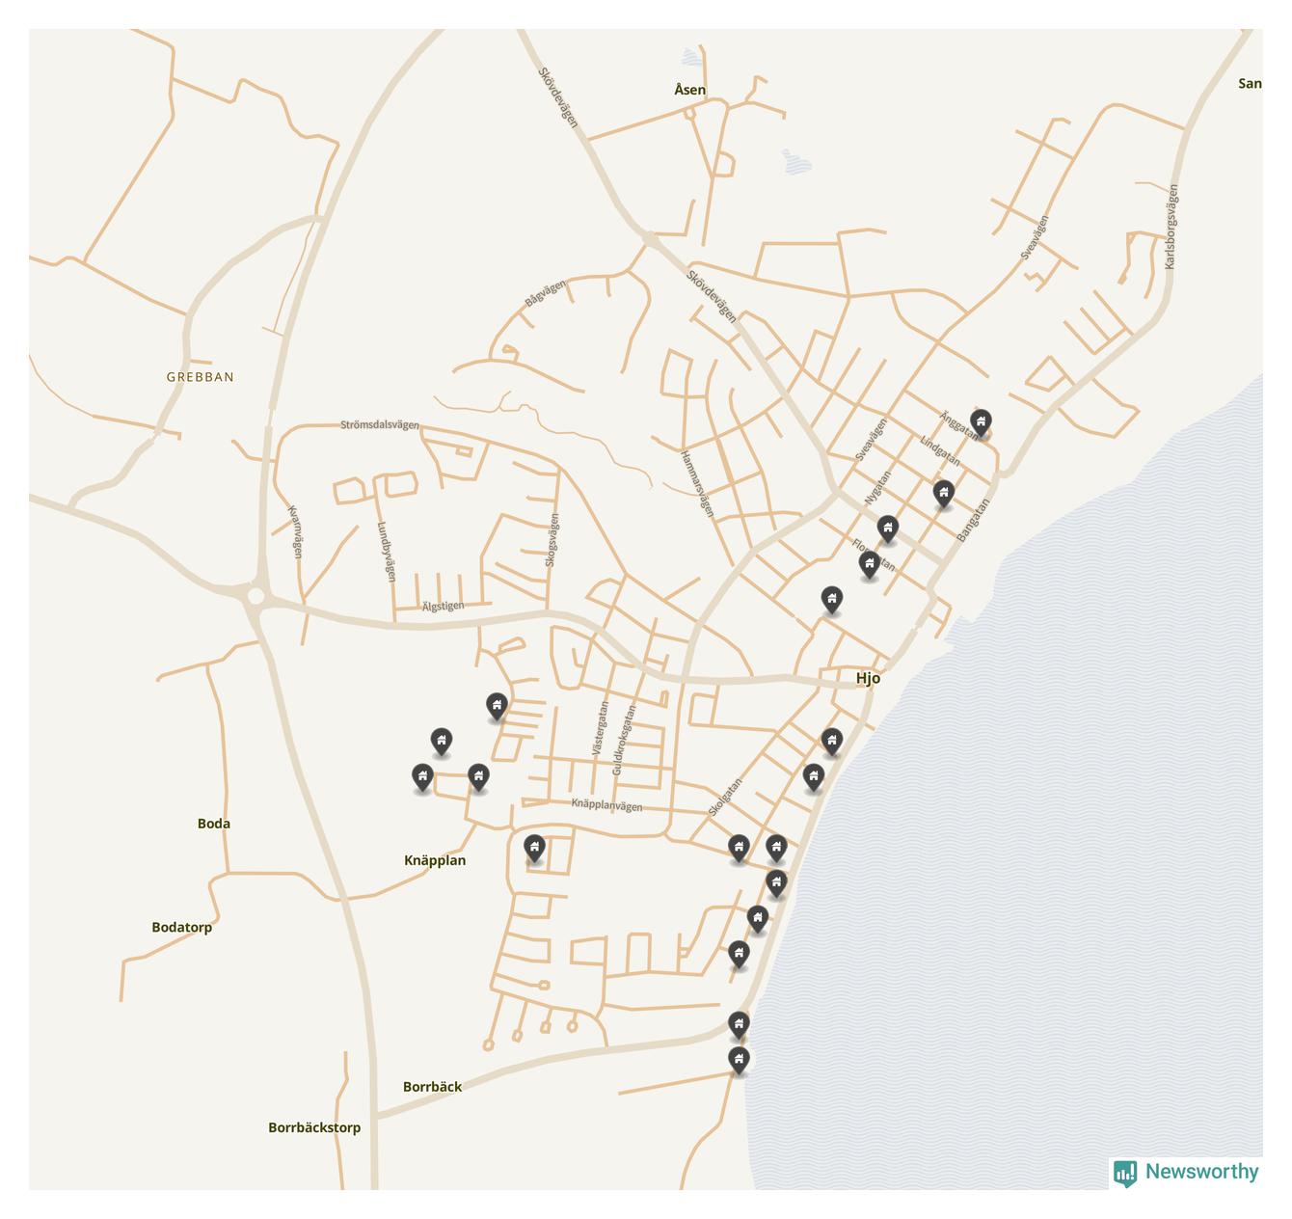The image size is (1292, 1219).
Task: Click house marker on the Floragatan label
Action: point(870,563)
